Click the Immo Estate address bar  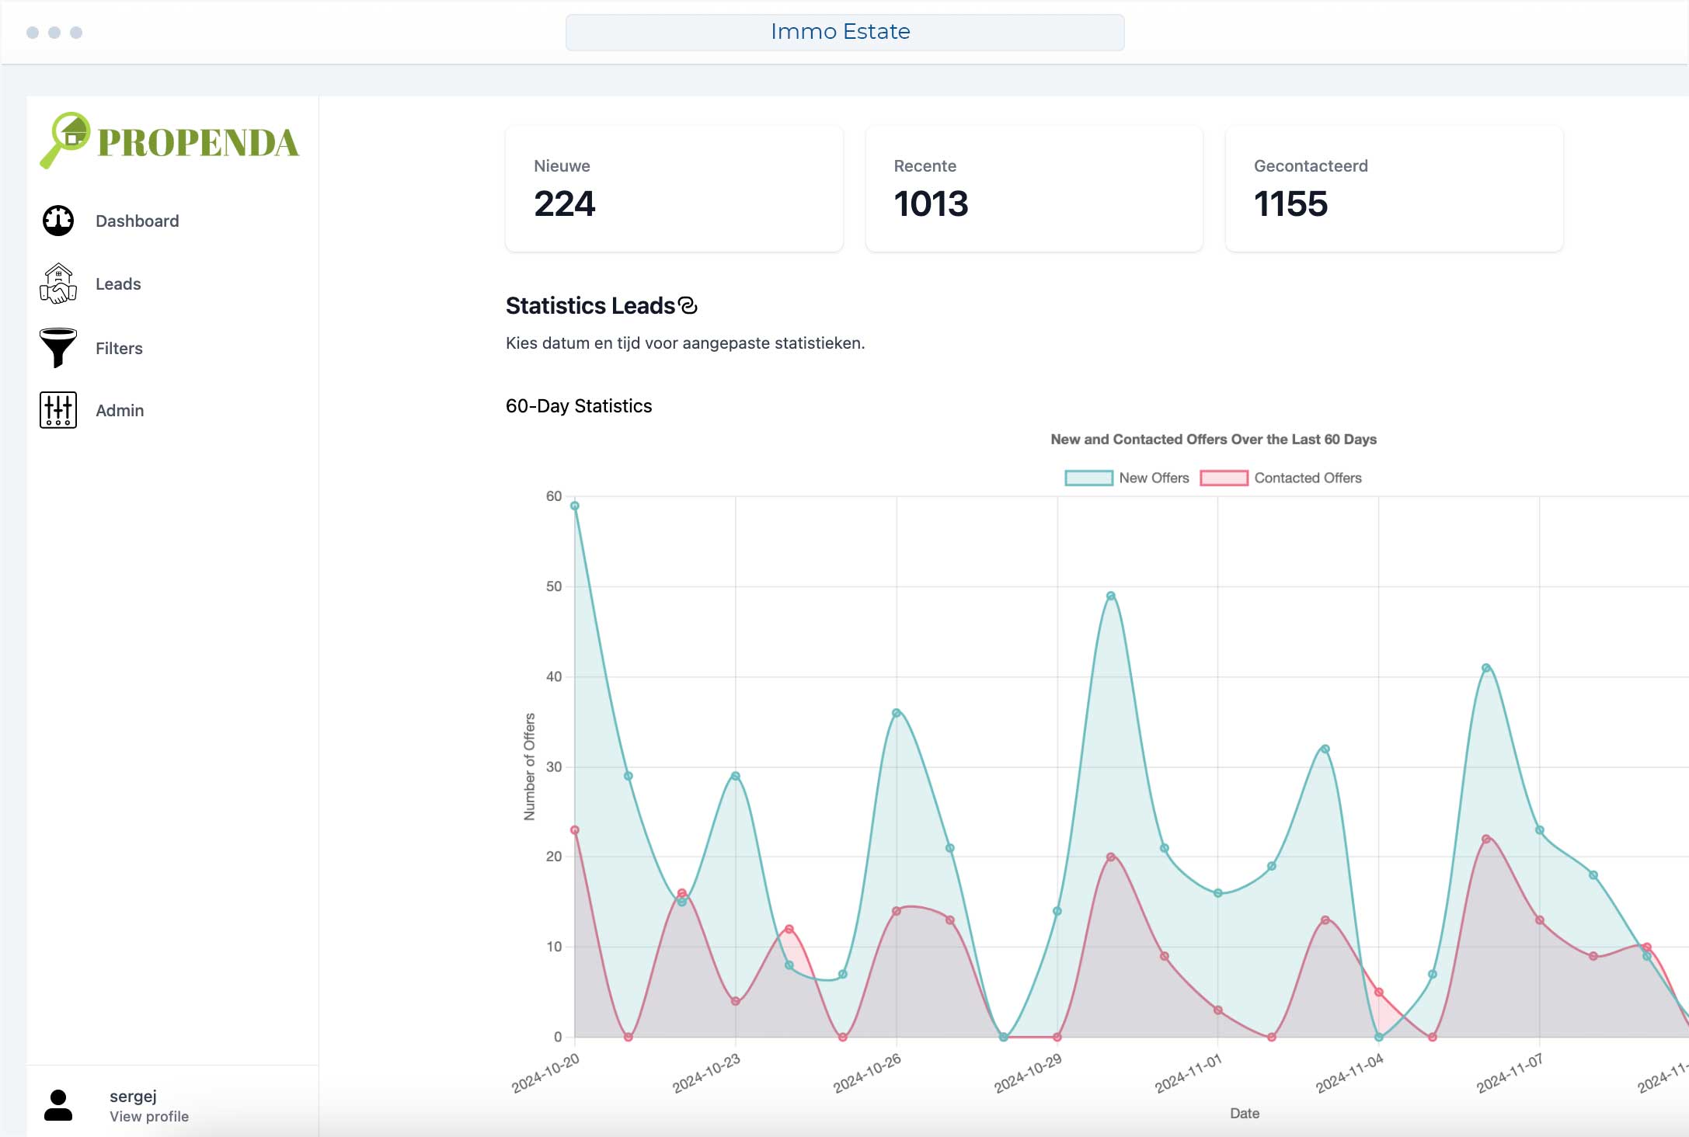click(844, 32)
